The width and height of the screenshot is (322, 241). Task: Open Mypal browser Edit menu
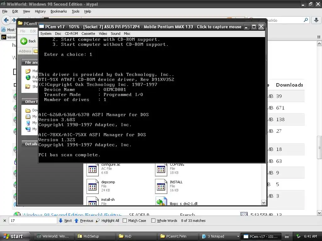15,11
